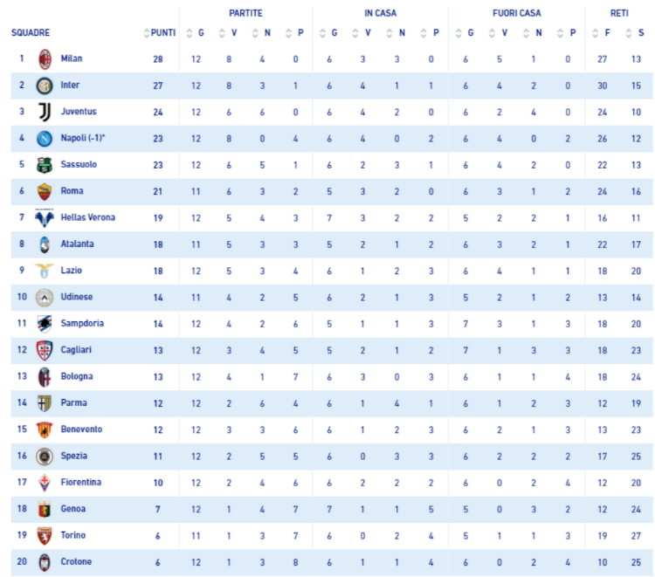The image size is (655, 577).
Task: Click the Hellas Verona logo
Action: click(44, 218)
